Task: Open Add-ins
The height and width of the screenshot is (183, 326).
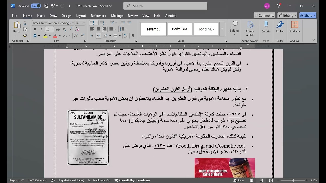Action: 294,27
